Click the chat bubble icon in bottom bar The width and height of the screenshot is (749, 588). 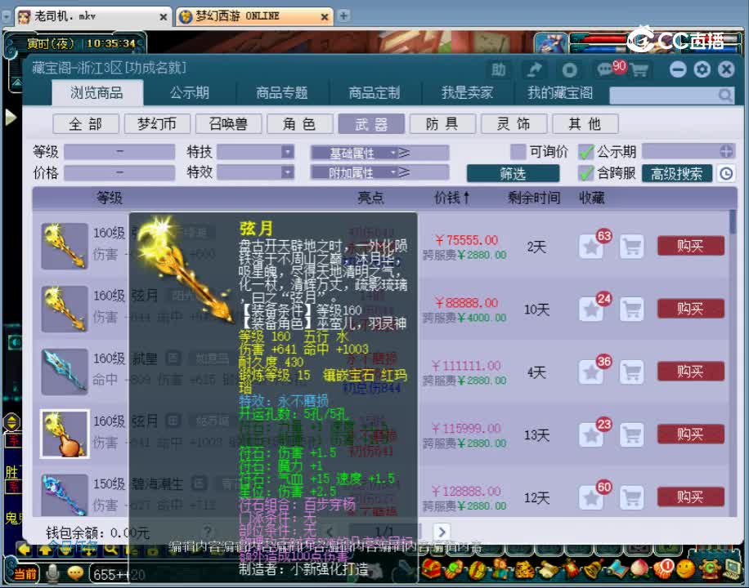pyautogui.click(x=75, y=573)
